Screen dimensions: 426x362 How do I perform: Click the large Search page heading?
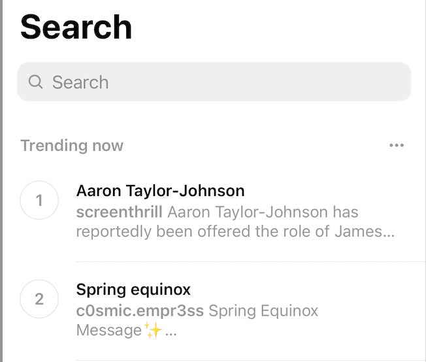click(76, 27)
